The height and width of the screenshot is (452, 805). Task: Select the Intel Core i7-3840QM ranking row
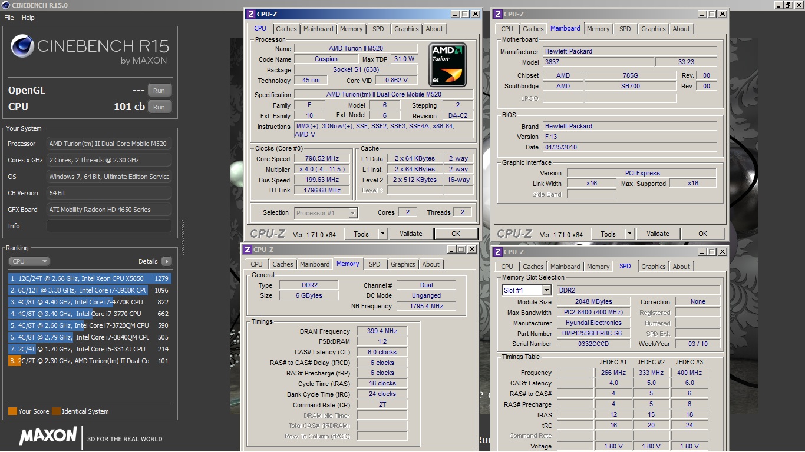[x=90, y=337]
